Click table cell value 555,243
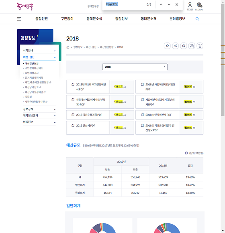 tap(135, 177)
